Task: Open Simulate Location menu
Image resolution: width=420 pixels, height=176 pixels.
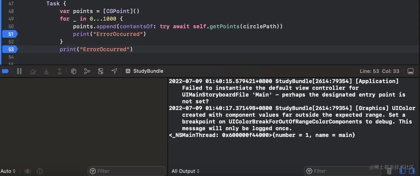Action: (x=114, y=71)
